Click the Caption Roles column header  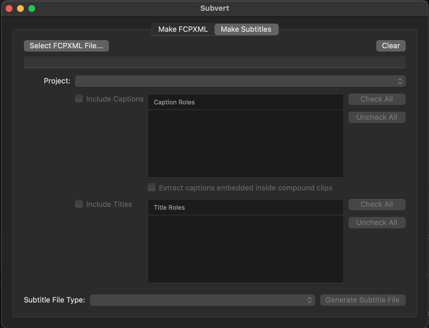coord(245,102)
